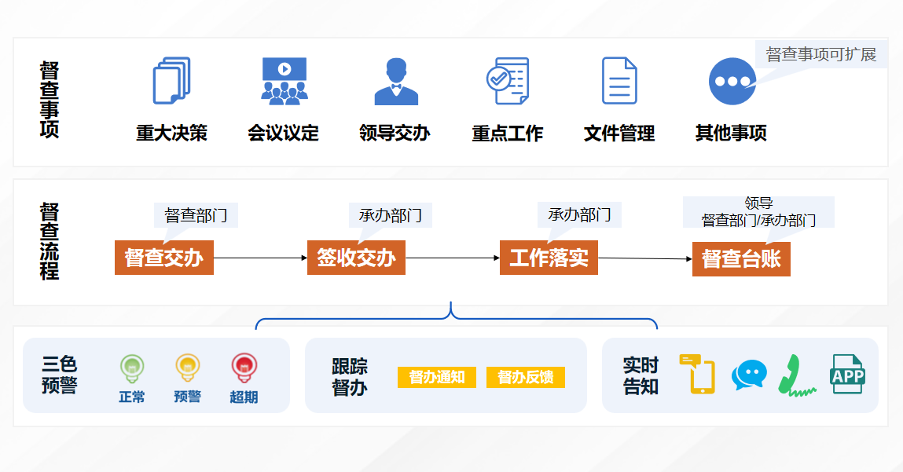Open the 督查台账 orange step box
The height and width of the screenshot is (472, 903).
tap(741, 259)
